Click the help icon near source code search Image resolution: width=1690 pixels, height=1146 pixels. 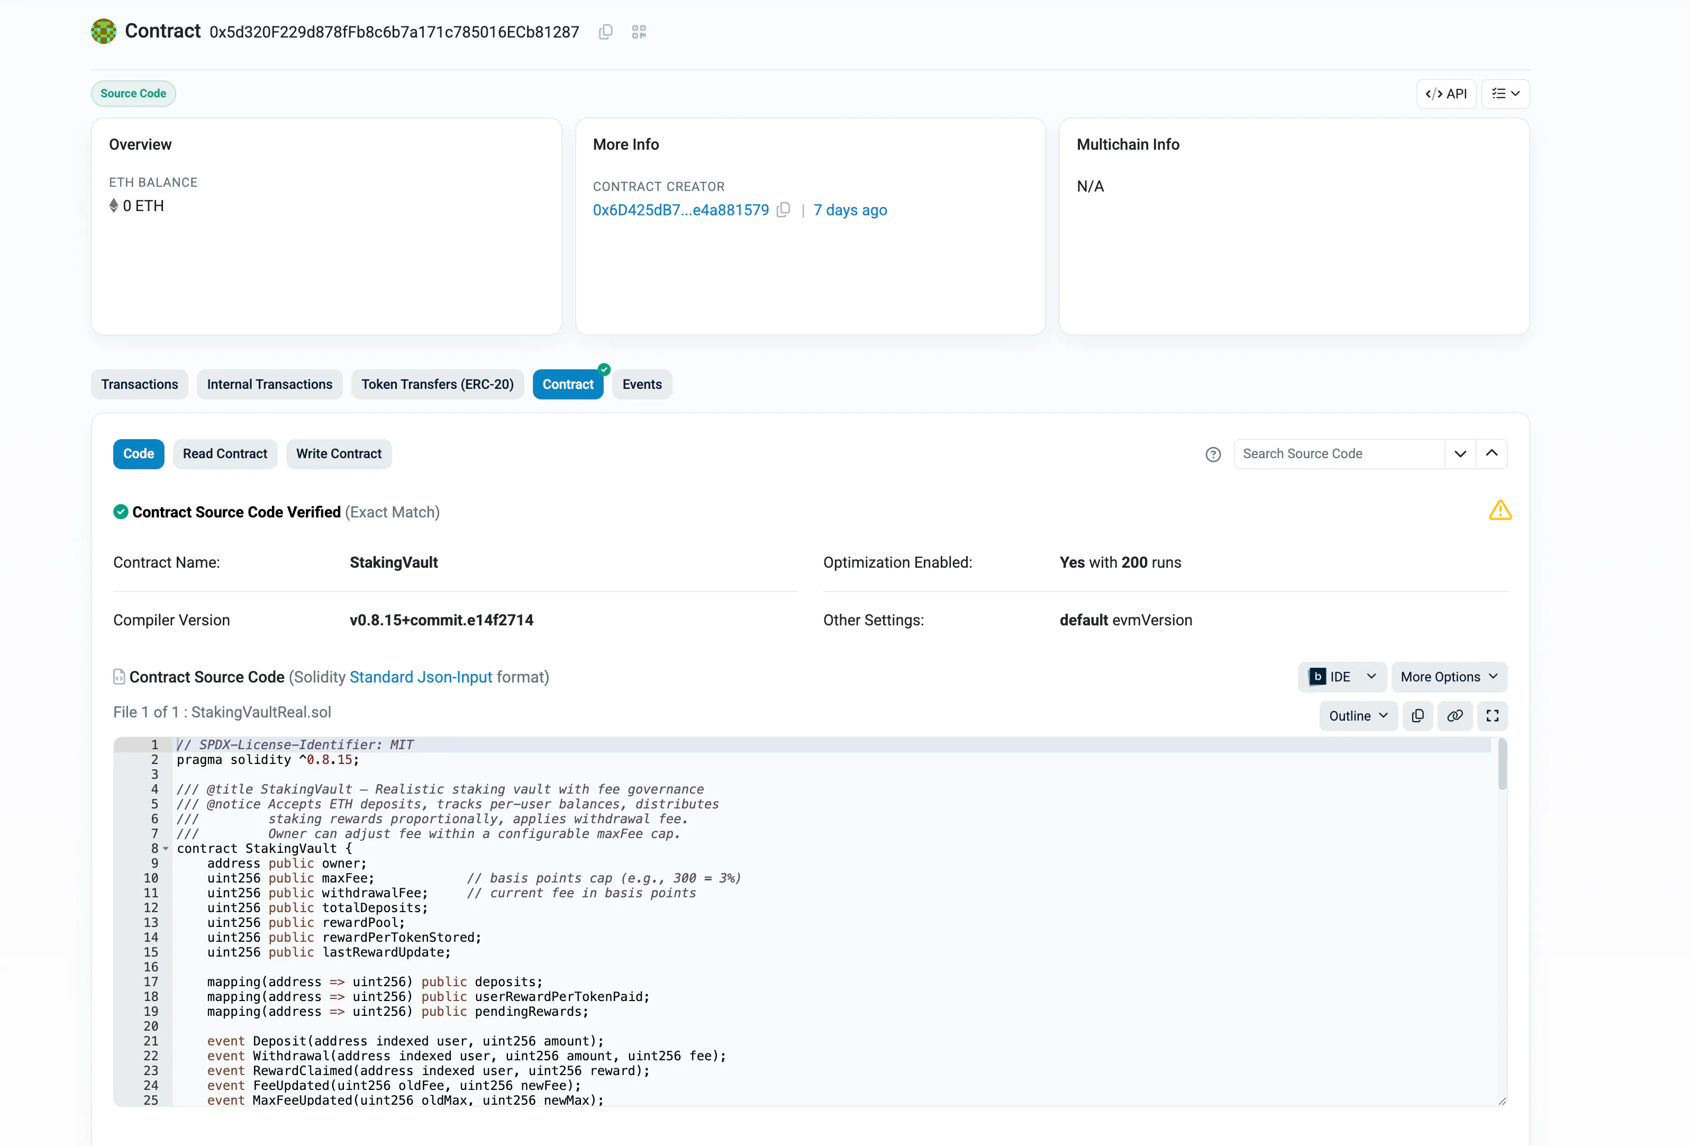(1213, 454)
